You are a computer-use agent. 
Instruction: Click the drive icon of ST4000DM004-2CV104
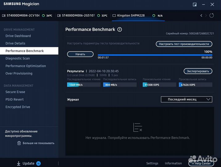click(x=4, y=15)
